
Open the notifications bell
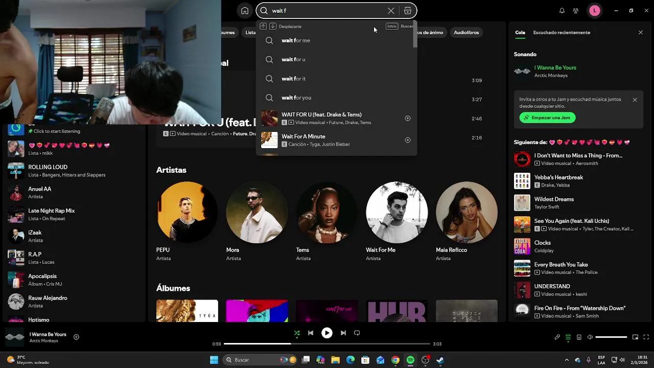(x=562, y=11)
